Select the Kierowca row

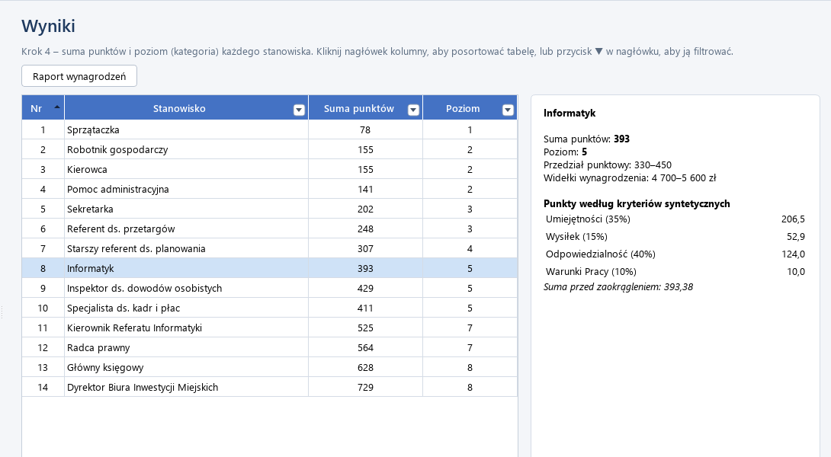click(269, 169)
